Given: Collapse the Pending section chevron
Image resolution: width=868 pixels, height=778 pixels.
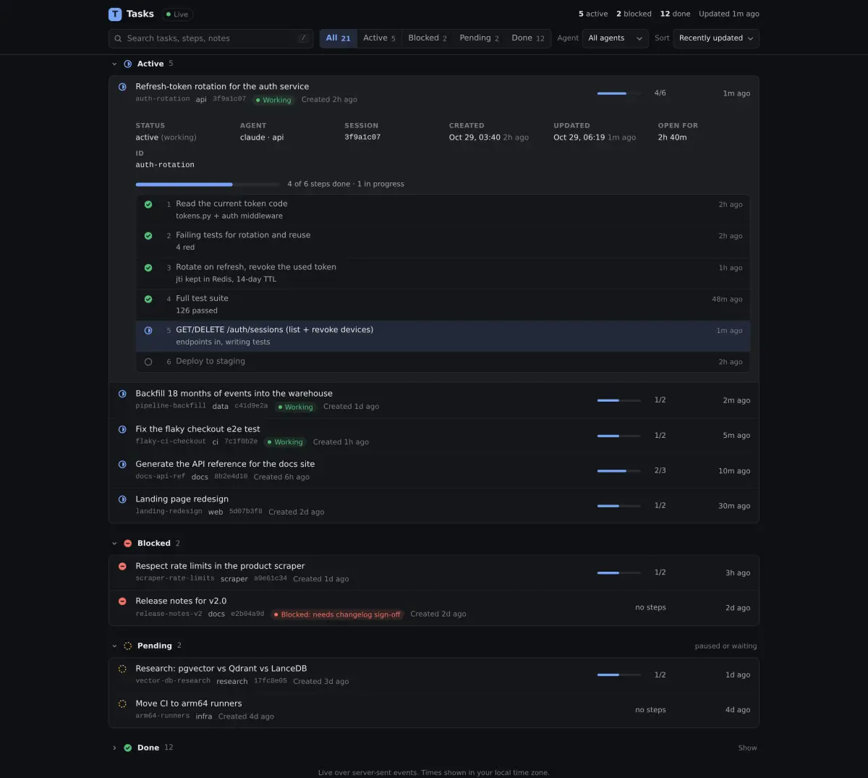Looking at the screenshot, I should click(x=114, y=646).
